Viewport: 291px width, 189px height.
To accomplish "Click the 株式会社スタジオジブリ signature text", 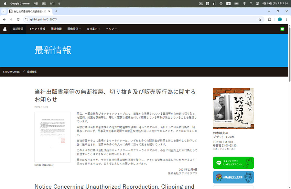I will pos(183,173).
